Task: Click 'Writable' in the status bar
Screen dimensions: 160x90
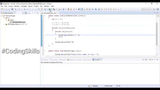Action: (x=95, y=86)
